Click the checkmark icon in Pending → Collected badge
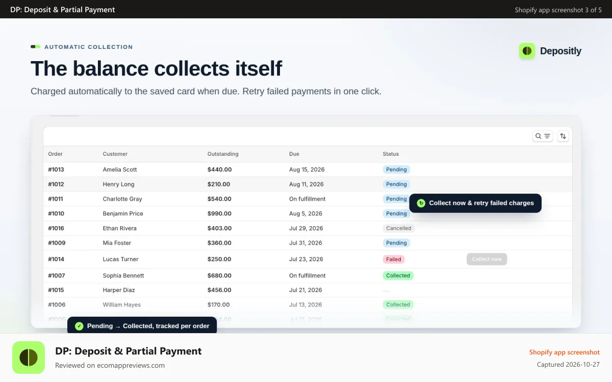Image resolution: width=612 pixels, height=382 pixels. (x=79, y=326)
